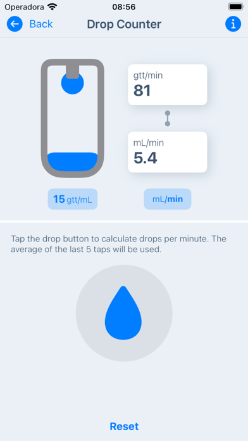Tap the Operadora carrier label

click(x=25, y=7)
